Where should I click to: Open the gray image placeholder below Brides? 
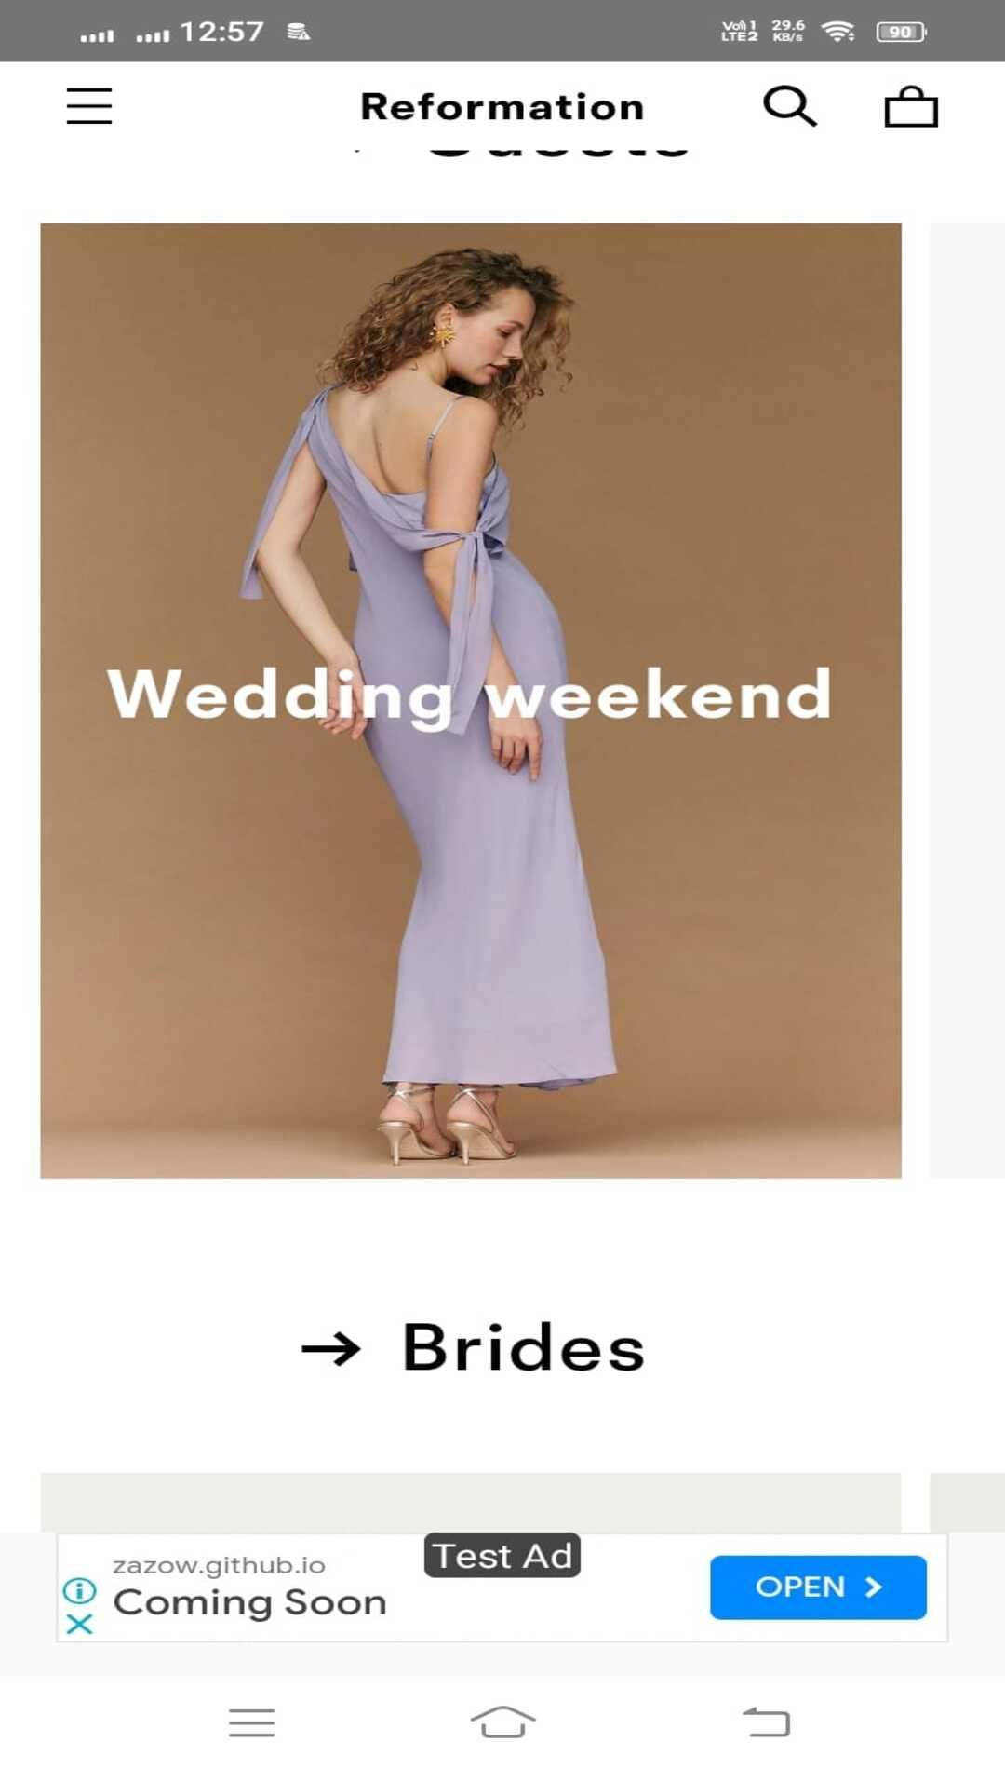point(471,1502)
